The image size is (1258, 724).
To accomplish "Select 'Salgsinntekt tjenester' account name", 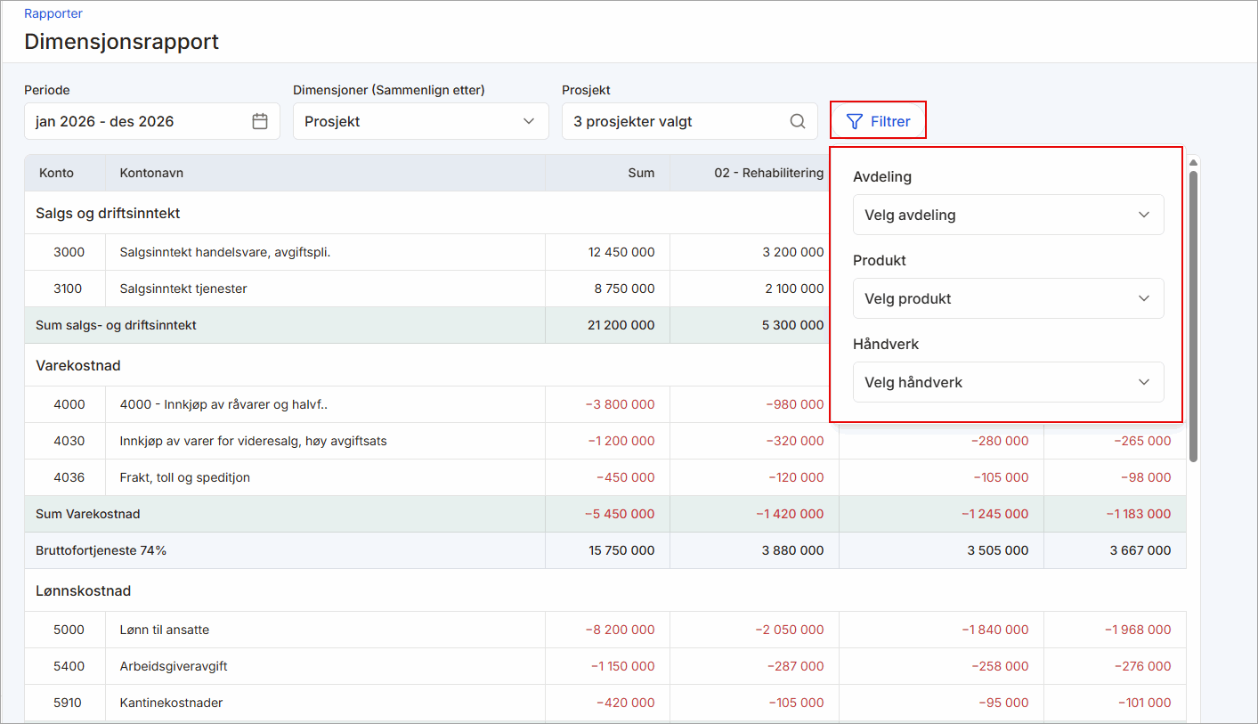I will click(183, 289).
